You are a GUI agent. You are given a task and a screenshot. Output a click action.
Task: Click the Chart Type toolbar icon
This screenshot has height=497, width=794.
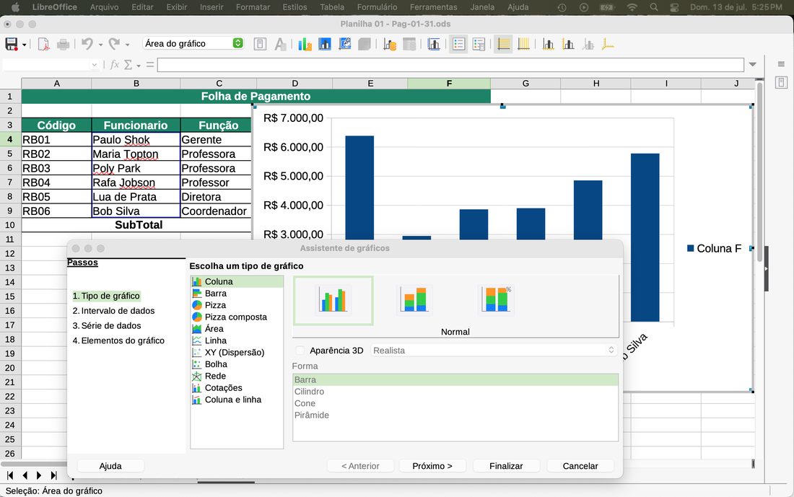point(305,44)
